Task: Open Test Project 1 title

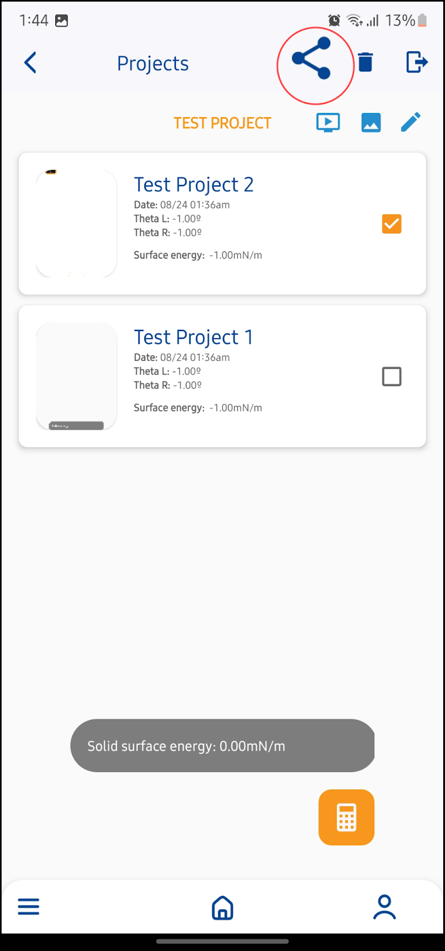Action: tap(194, 338)
